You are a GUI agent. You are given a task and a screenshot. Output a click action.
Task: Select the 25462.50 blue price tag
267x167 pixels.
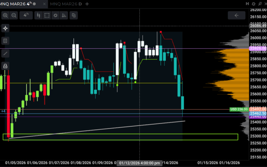[x=258, y=113]
